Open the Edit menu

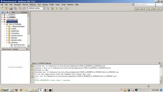click(6, 5)
